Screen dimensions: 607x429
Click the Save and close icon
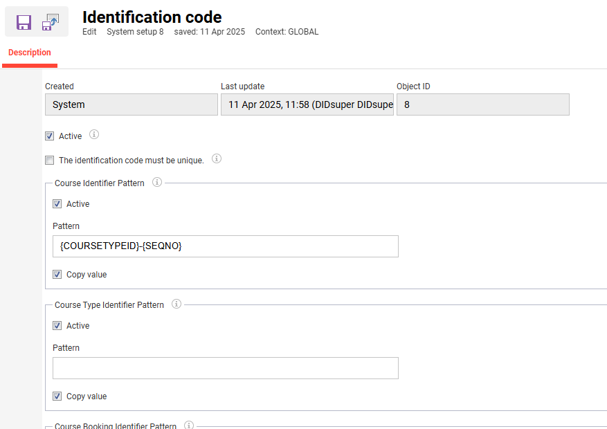tap(51, 22)
